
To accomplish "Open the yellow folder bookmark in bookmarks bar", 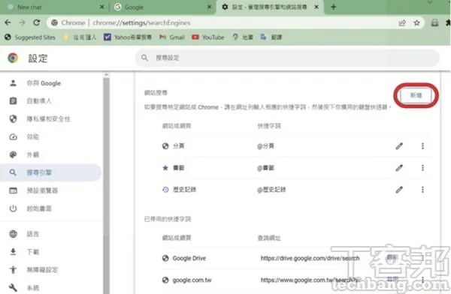I will pyautogui.click(x=80, y=37).
